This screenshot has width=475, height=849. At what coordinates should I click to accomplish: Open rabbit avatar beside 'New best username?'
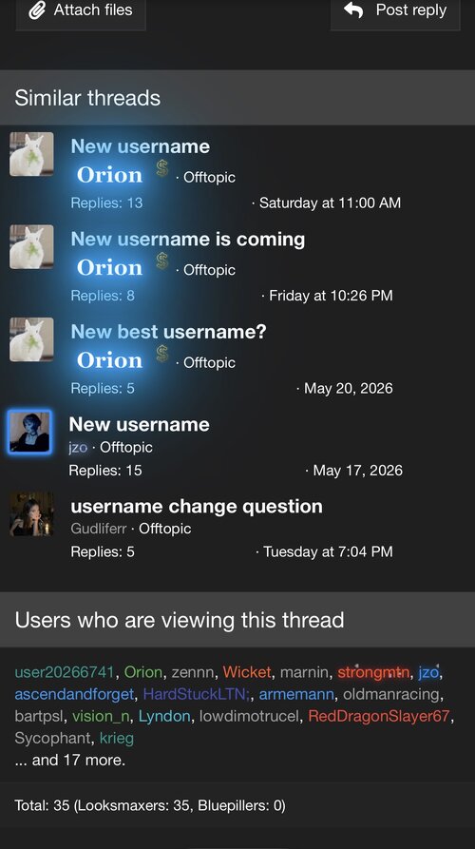31,339
